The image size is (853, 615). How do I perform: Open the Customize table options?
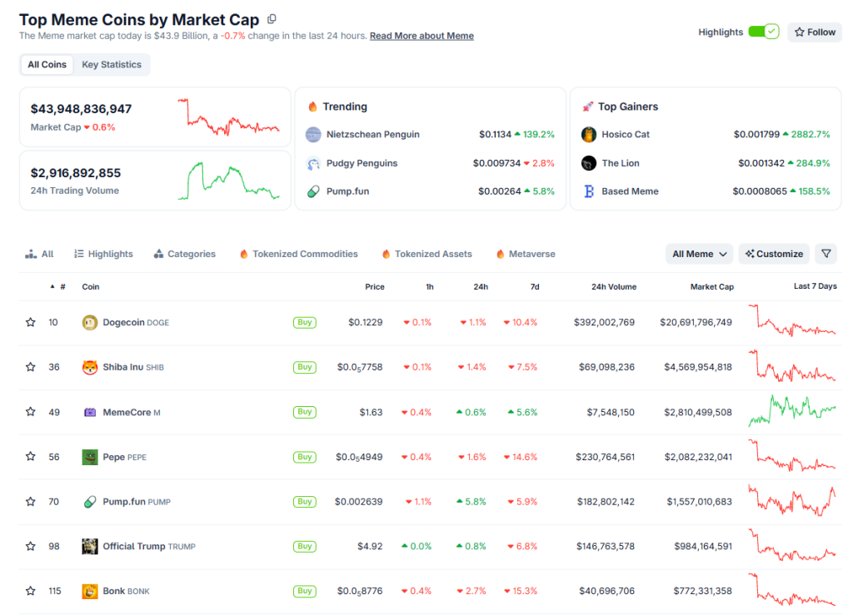(x=775, y=254)
